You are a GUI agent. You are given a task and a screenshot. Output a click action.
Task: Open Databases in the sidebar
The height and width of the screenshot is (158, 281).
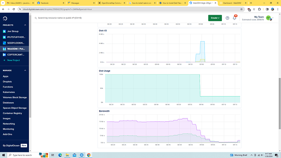pos(8,103)
